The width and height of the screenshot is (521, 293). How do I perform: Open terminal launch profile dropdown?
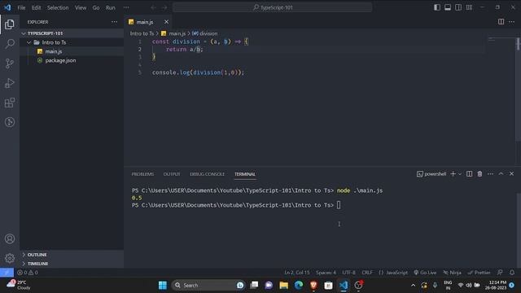[x=460, y=173]
